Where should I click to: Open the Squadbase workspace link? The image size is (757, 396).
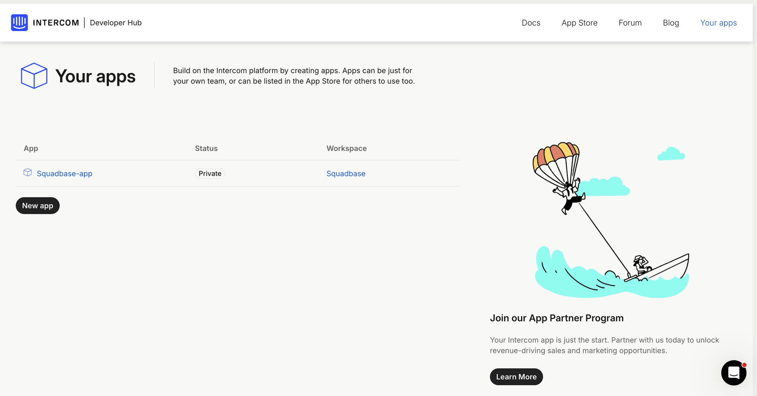pyautogui.click(x=346, y=173)
